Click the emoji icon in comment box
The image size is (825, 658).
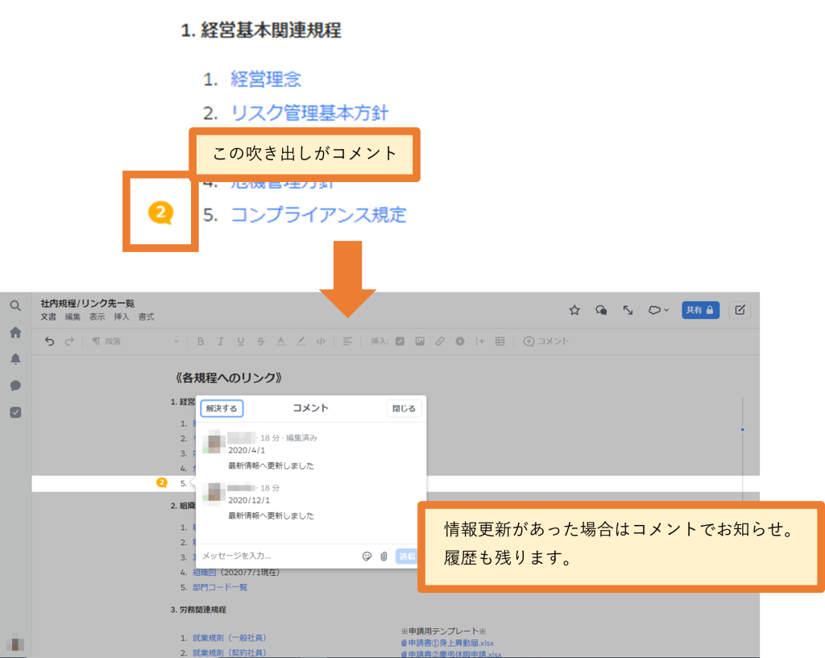click(x=367, y=556)
